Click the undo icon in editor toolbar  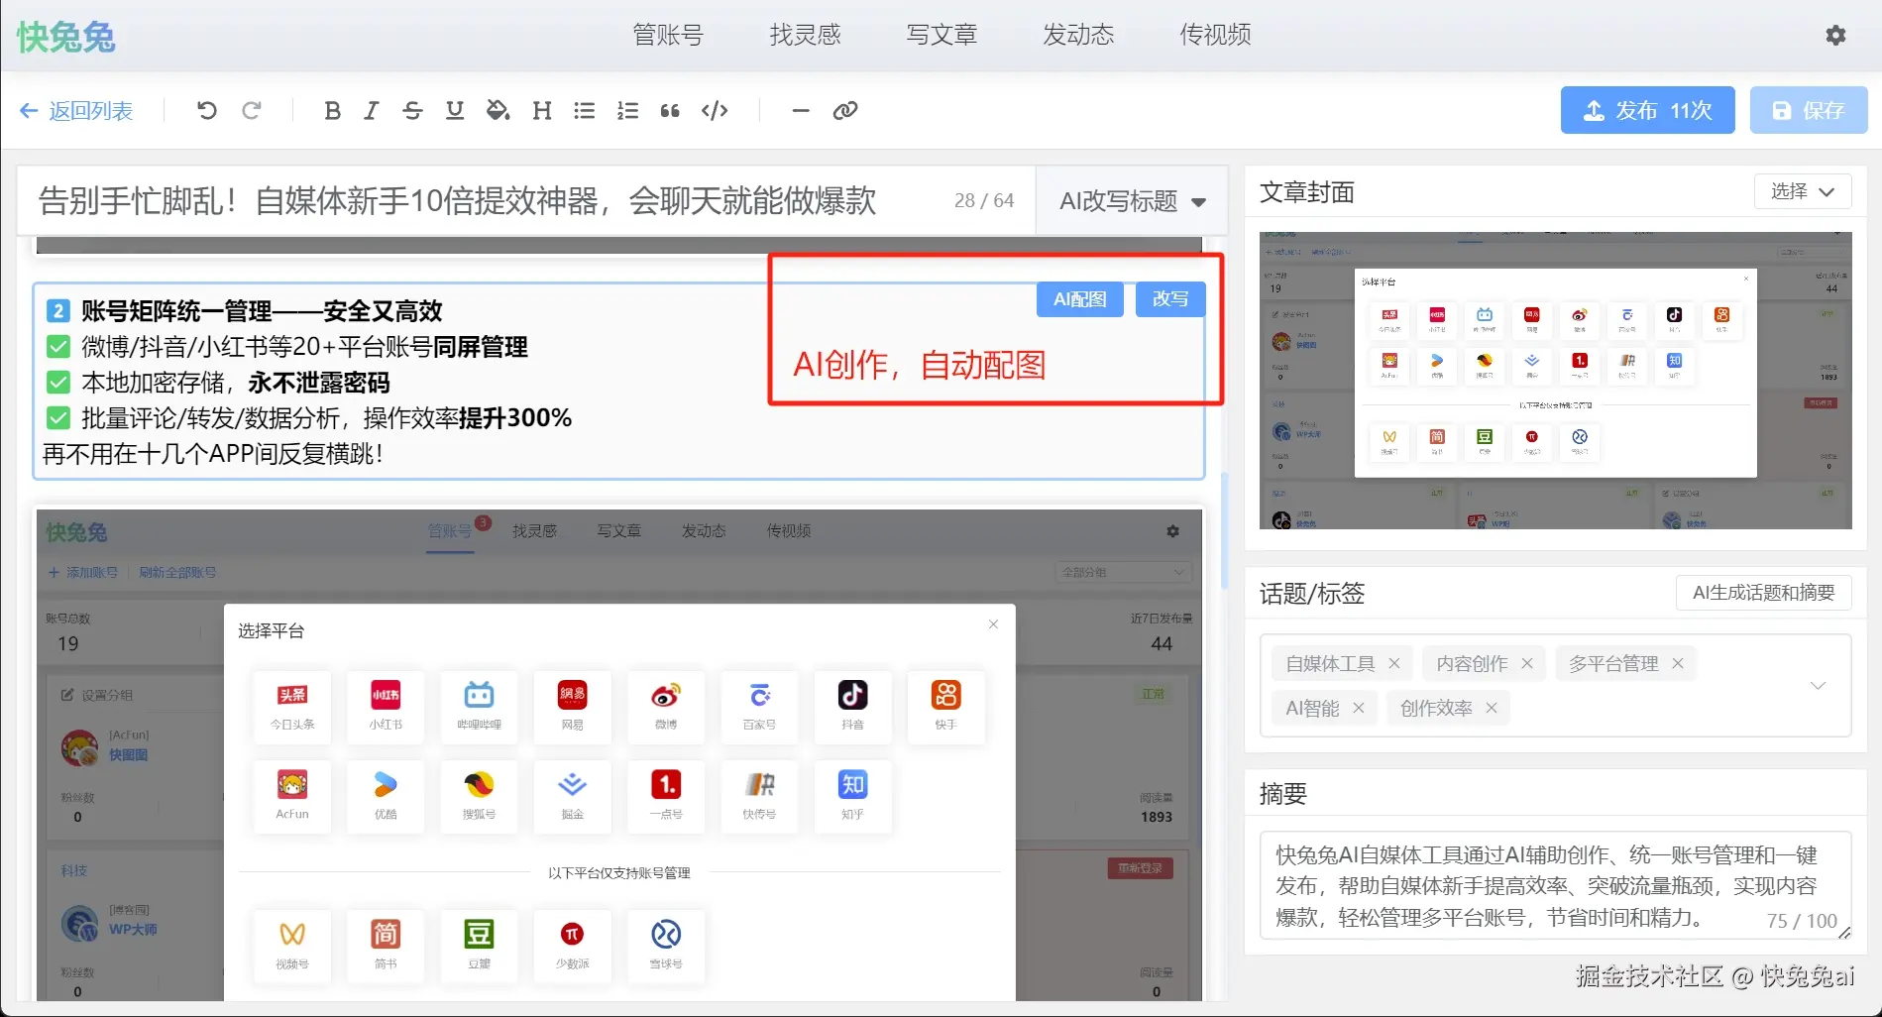(206, 110)
